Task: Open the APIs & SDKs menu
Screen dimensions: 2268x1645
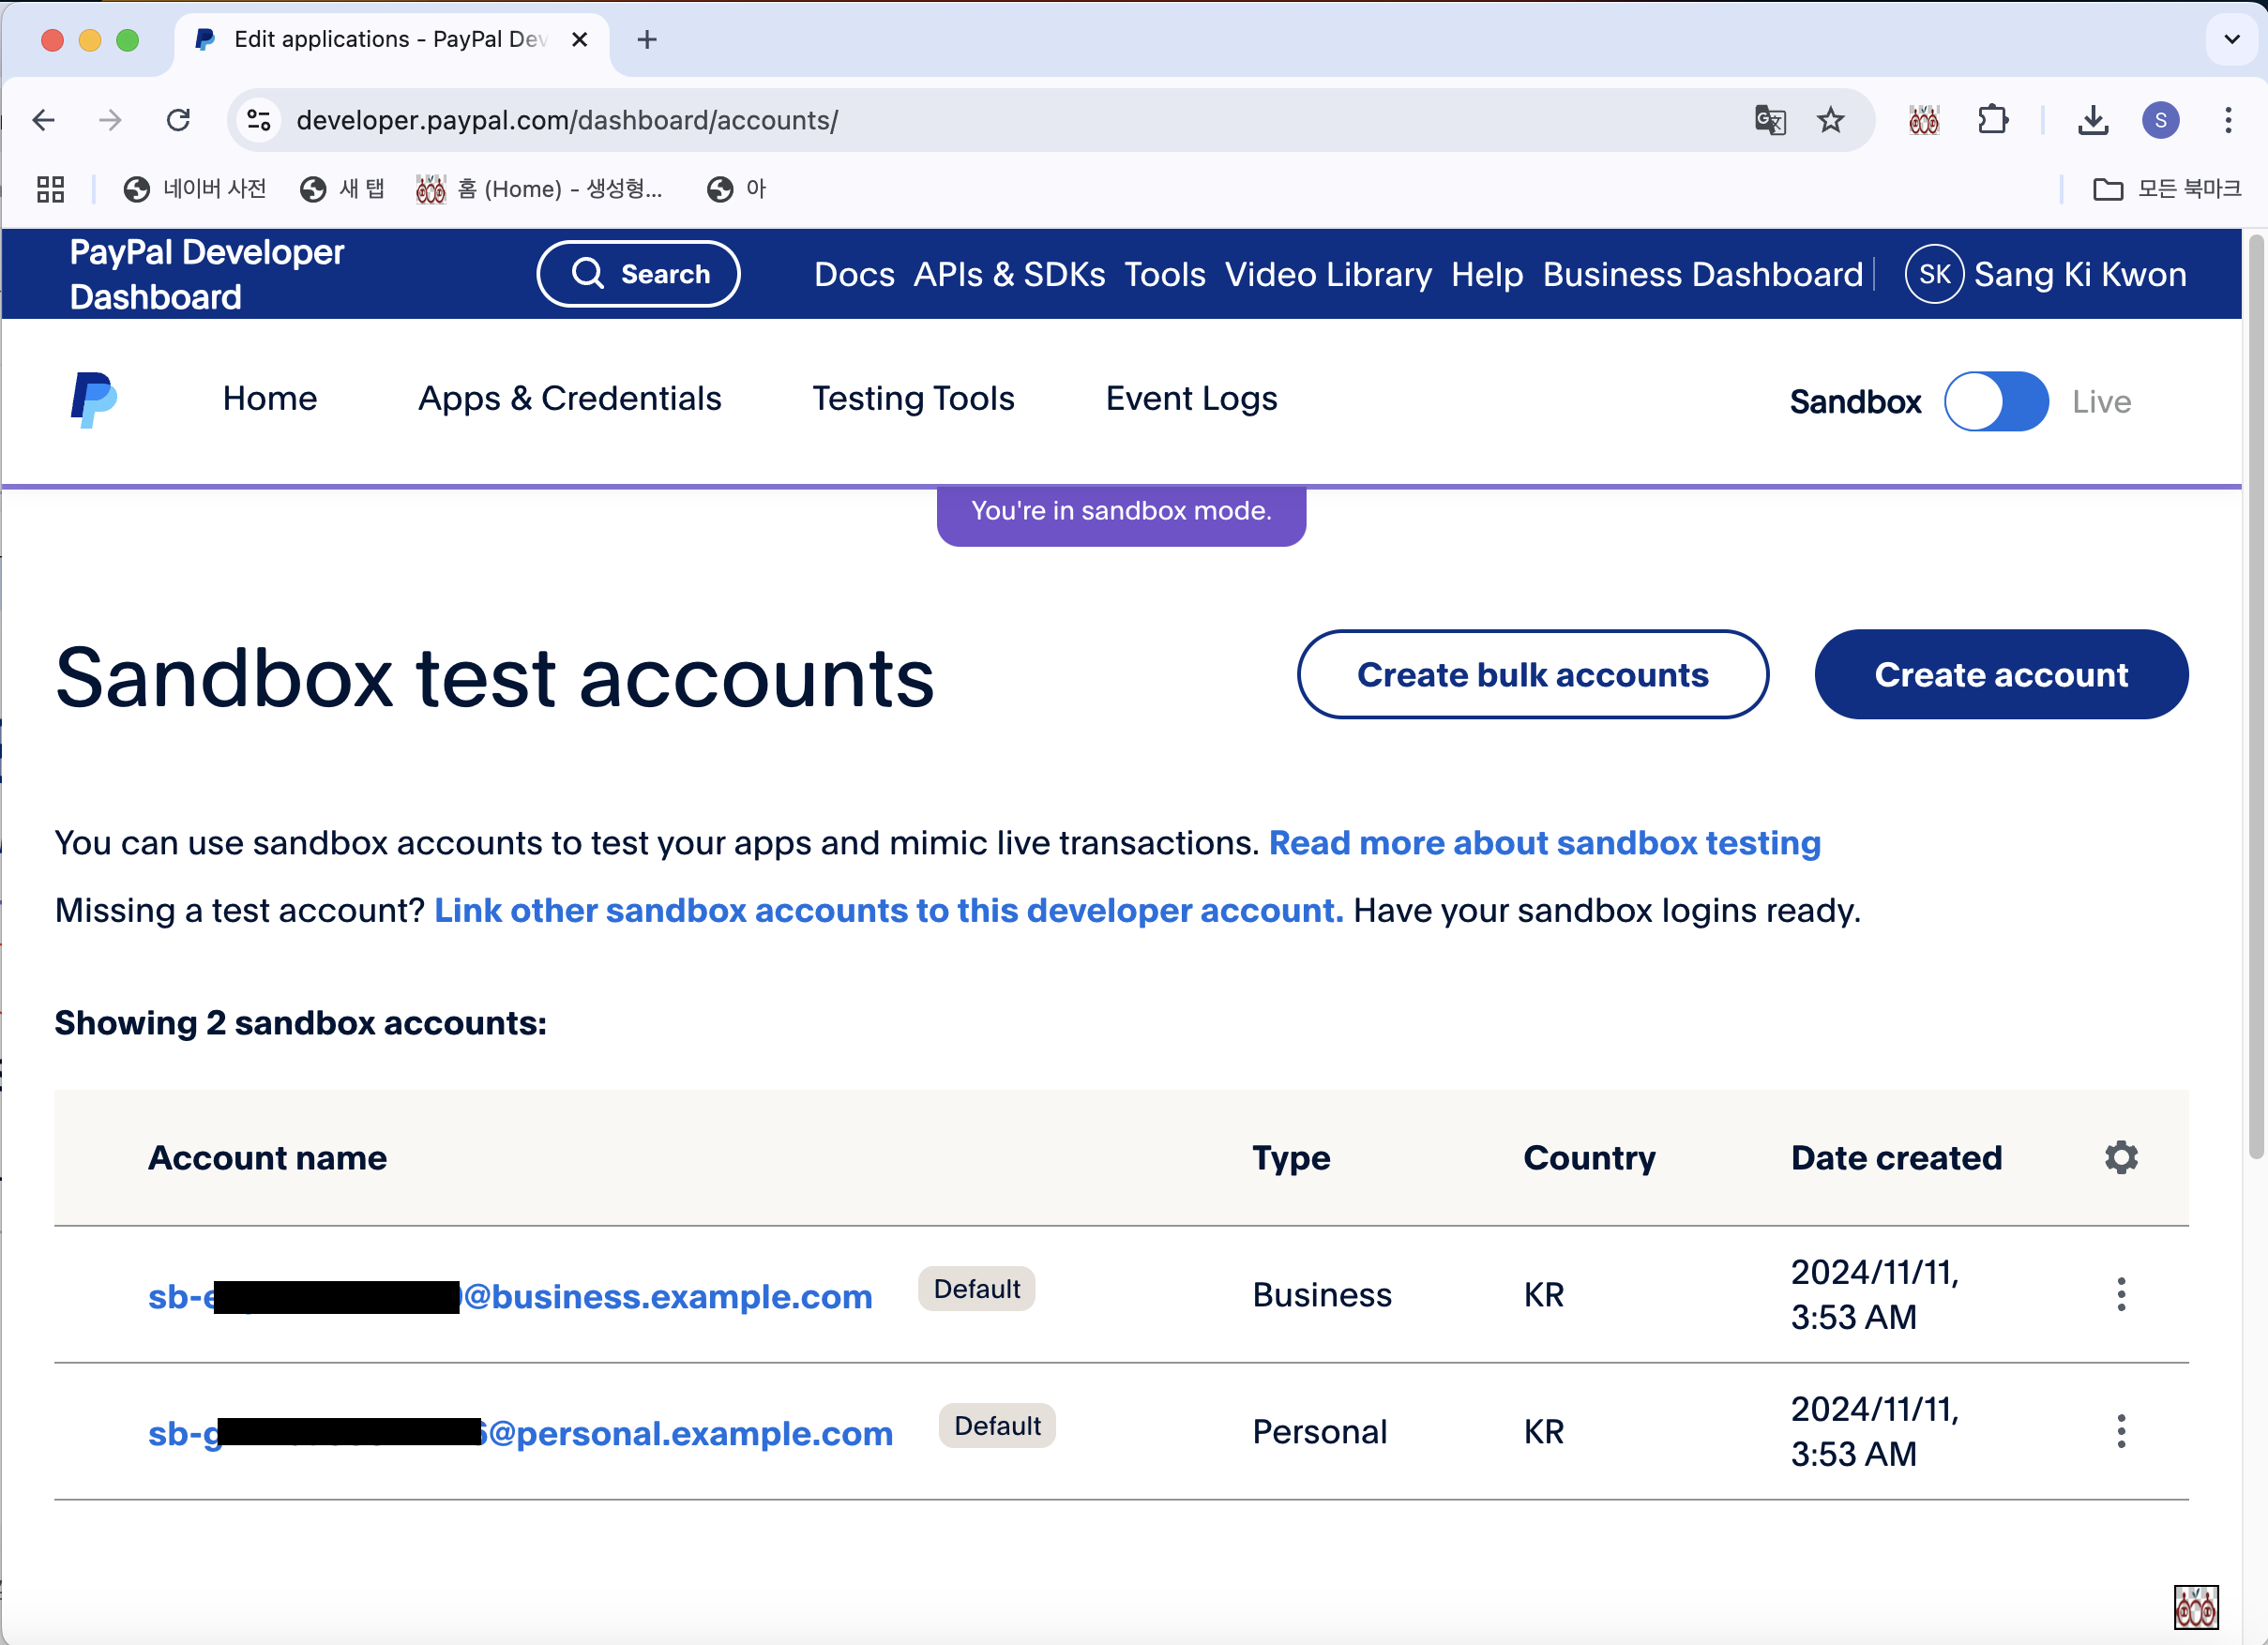Action: (1009, 274)
